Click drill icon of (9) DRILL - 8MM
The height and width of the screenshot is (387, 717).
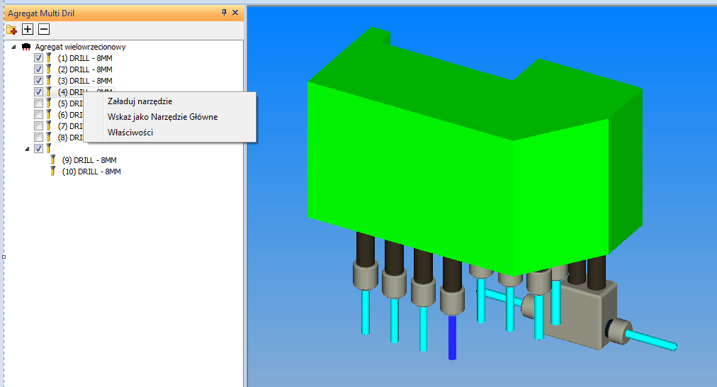53,160
